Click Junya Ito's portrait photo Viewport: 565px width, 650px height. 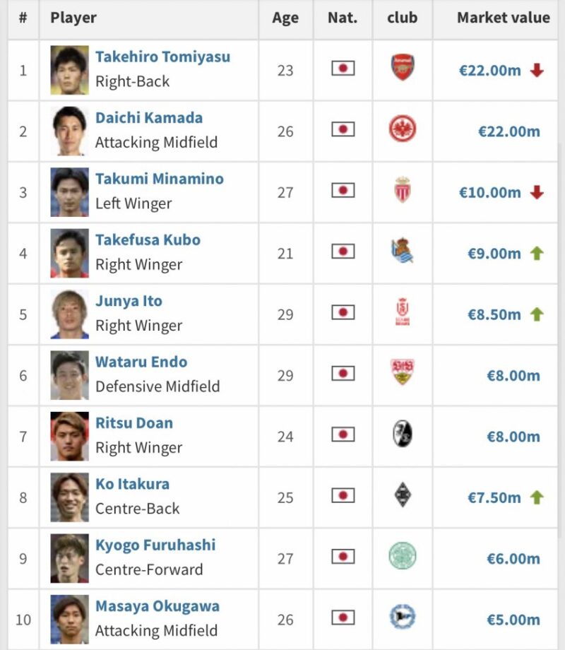(x=70, y=314)
